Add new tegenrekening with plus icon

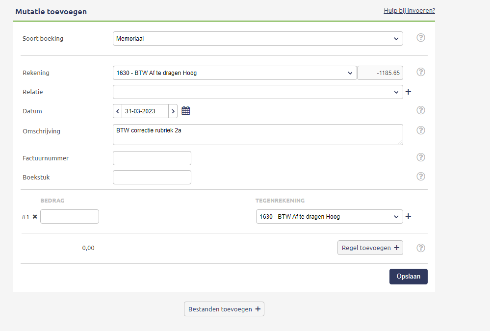pyautogui.click(x=408, y=216)
